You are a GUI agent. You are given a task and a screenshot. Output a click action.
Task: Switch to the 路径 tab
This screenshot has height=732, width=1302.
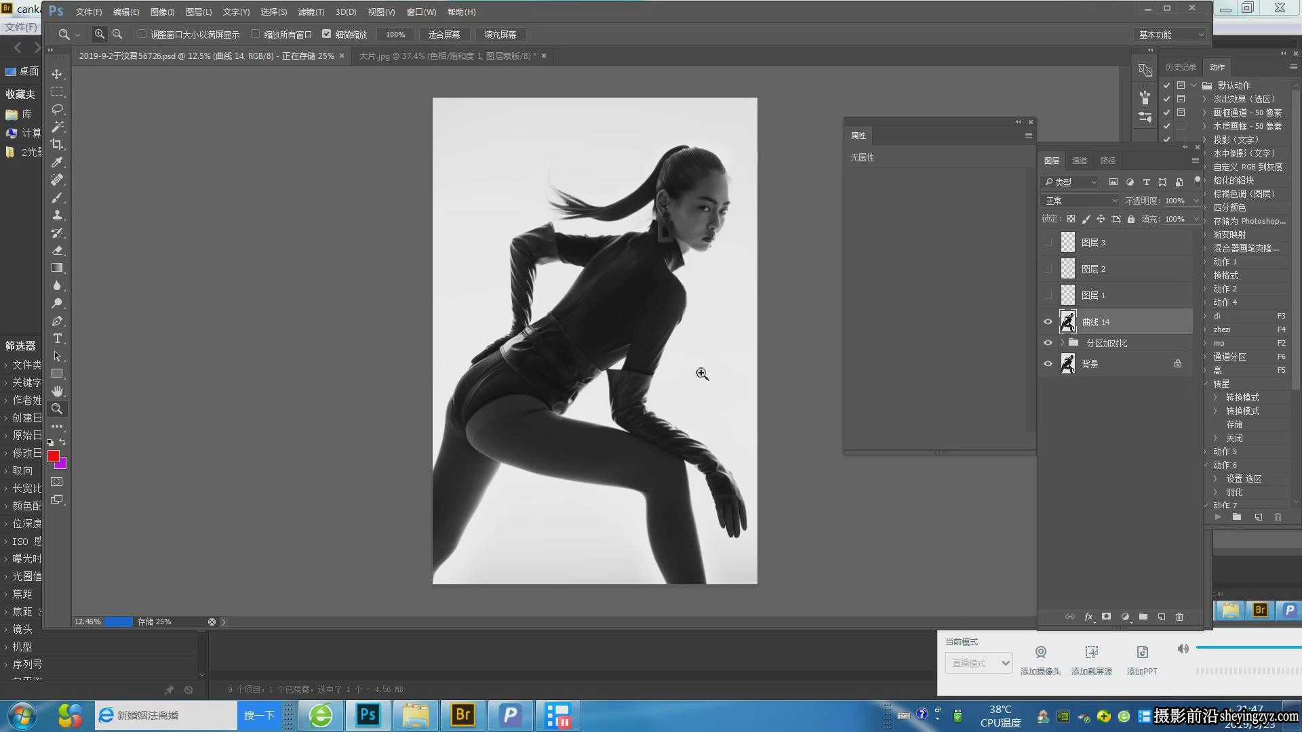coord(1108,161)
